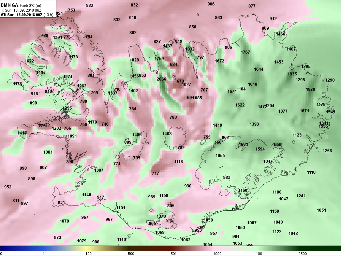Screen dimensions: 341x256
Task: Select the 952 value at left edge
Action: pos(8,187)
